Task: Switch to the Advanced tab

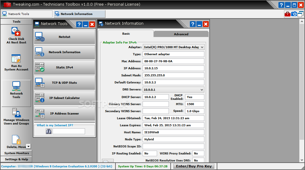Action: 181,34
